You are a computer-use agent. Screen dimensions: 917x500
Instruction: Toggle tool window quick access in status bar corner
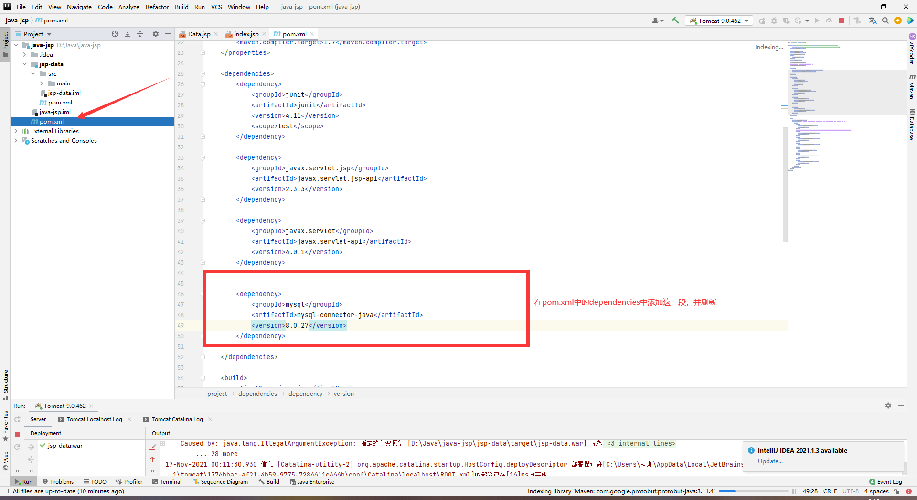click(6, 491)
